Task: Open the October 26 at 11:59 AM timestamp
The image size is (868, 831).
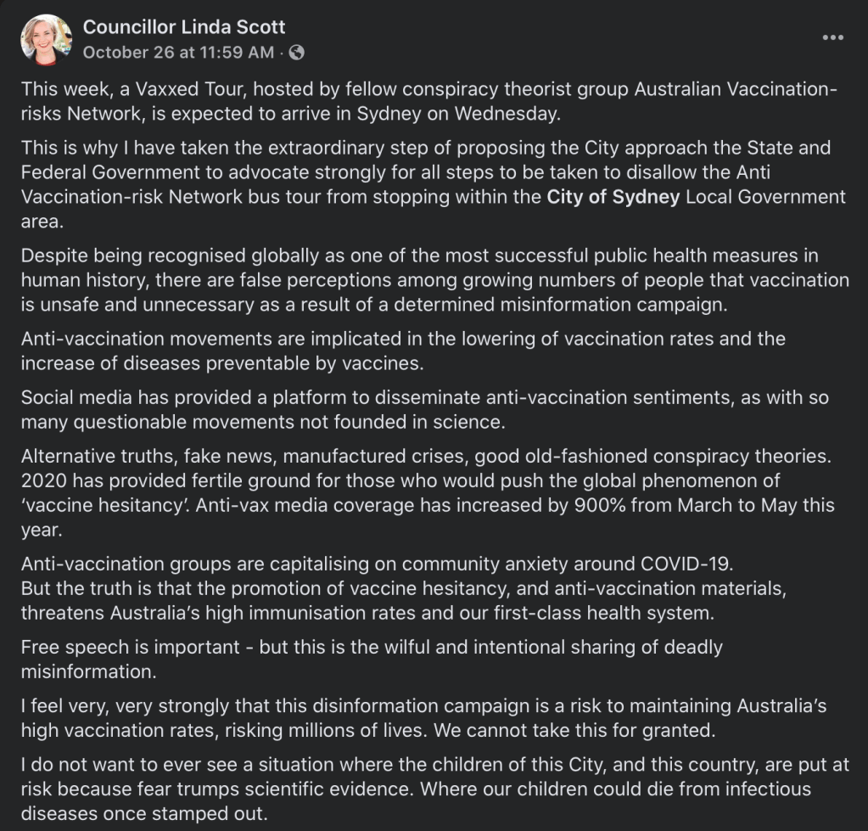Action: pyautogui.click(x=178, y=53)
